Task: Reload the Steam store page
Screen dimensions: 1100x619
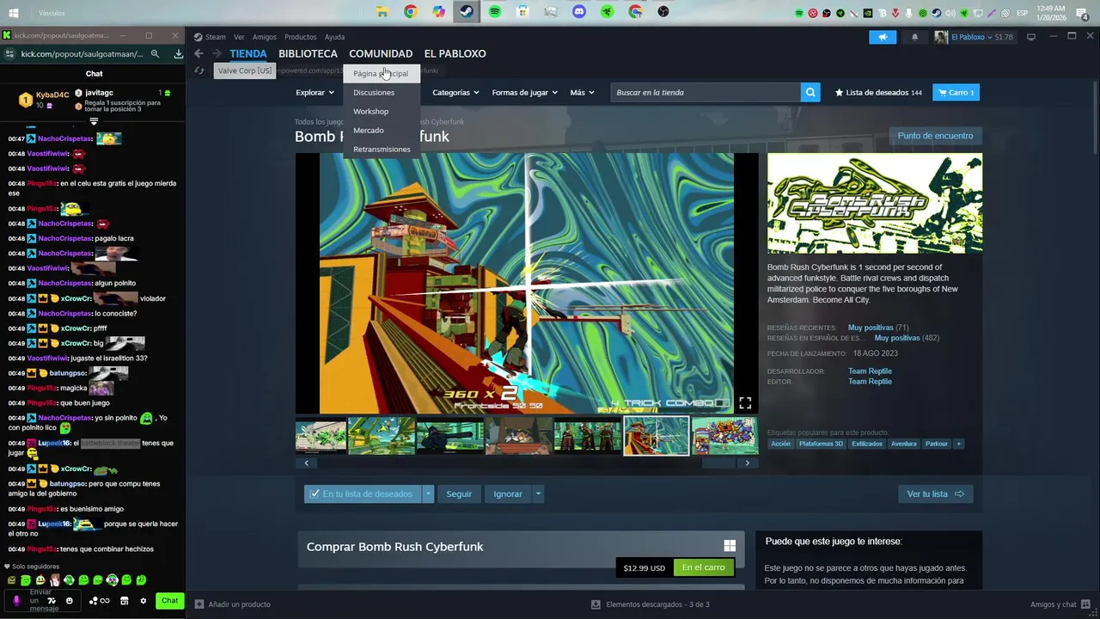Action: 199,70
